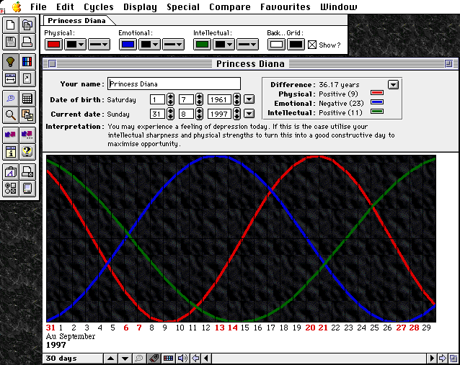
Task: Open the Compare menu
Action: [x=230, y=6]
